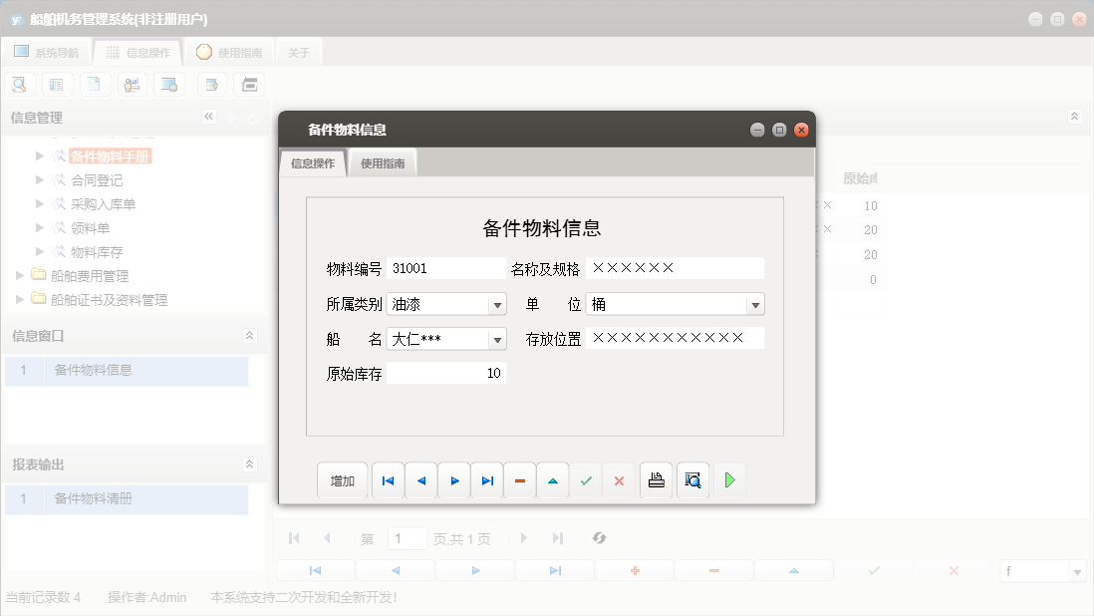Open the 所属类别 category dropdown showing 油漆
The height and width of the screenshot is (616, 1094).
pos(497,303)
